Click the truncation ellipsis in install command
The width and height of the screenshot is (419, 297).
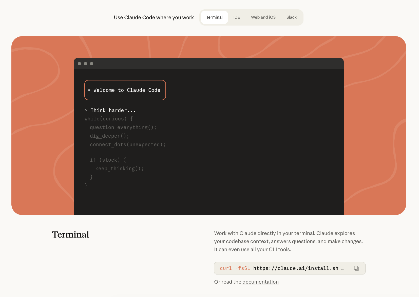[343, 268]
